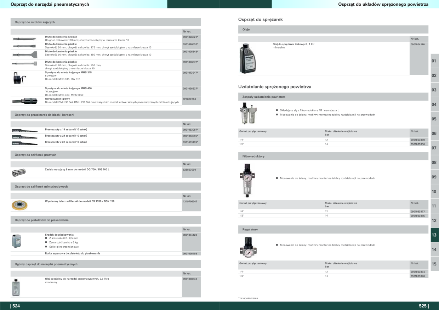Jump to chapter tab 07
This screenshot has height=310, width=439.
(x=434, y=148)
